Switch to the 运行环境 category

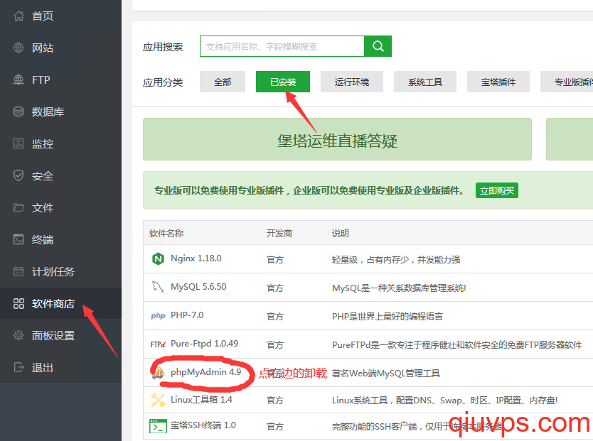(352, 82)
